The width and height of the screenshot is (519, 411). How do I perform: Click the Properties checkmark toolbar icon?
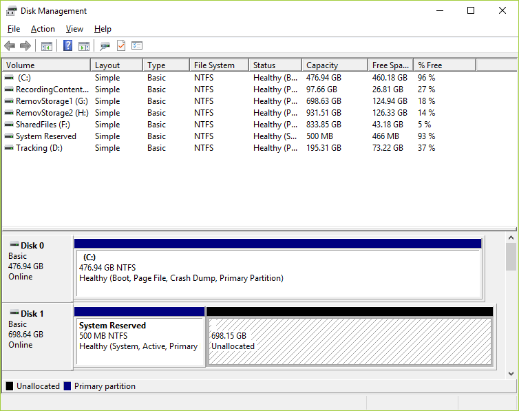tap(121, 45)
